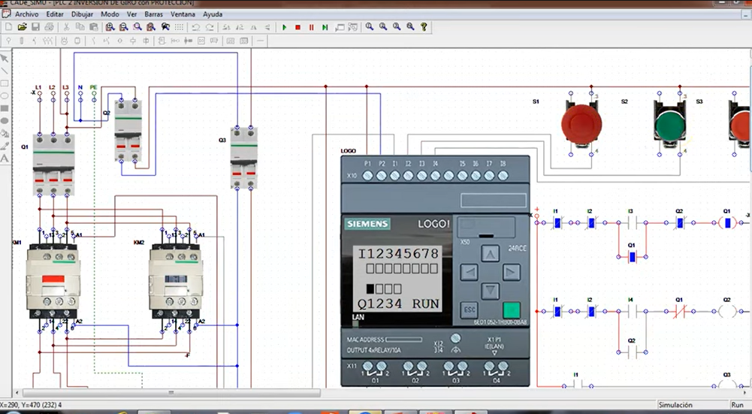Toggle the Q1 three-pole circuit breaker
The image size is (752, 414).
click(54, 165)
